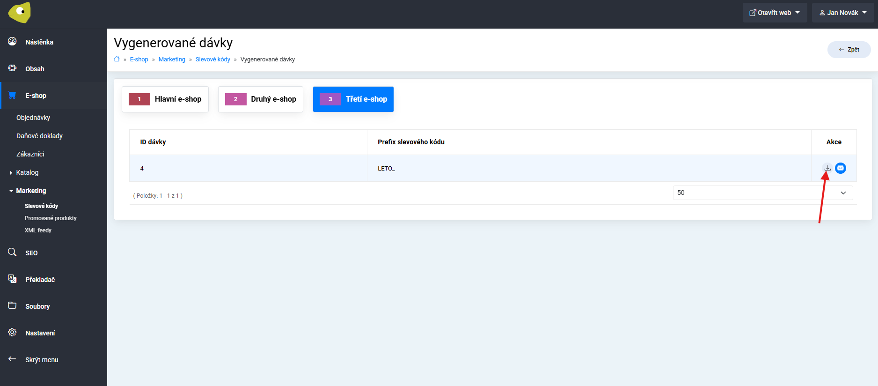878x386 pixels.
Task: Select Promované produkty in sidebar
Action: pyautogui.click(x=51, y=218)
